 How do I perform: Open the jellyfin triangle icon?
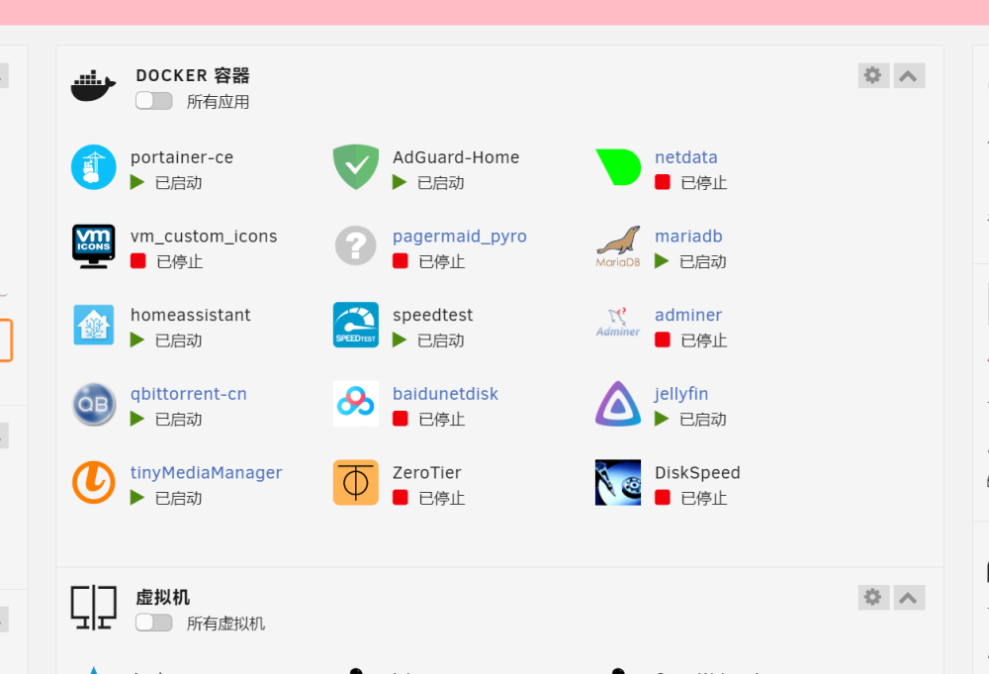618,404
